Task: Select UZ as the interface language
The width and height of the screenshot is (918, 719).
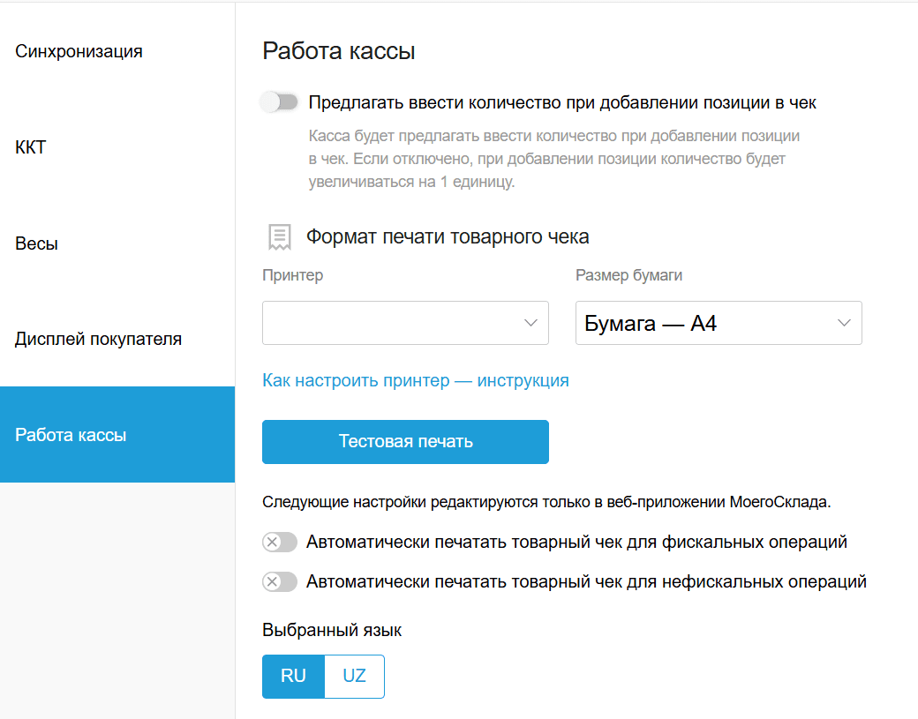Action: tap(354, 676)
